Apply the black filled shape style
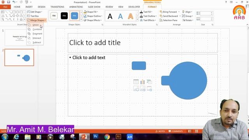Viewport: 249px width, 140px height. point(64,16)
